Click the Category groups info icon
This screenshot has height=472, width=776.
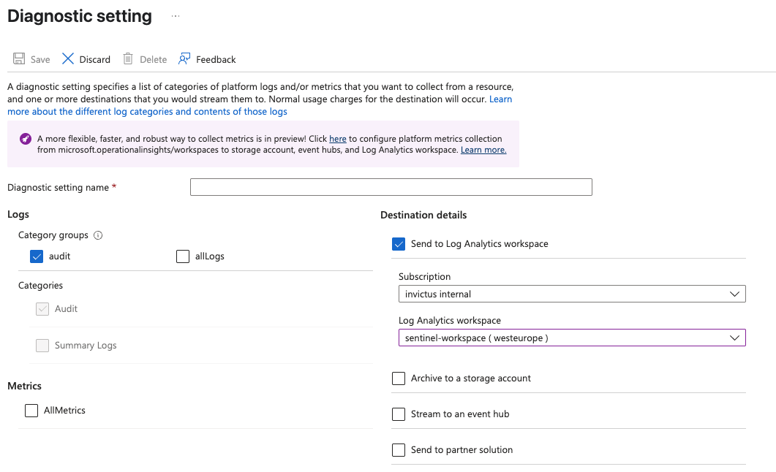98,235
